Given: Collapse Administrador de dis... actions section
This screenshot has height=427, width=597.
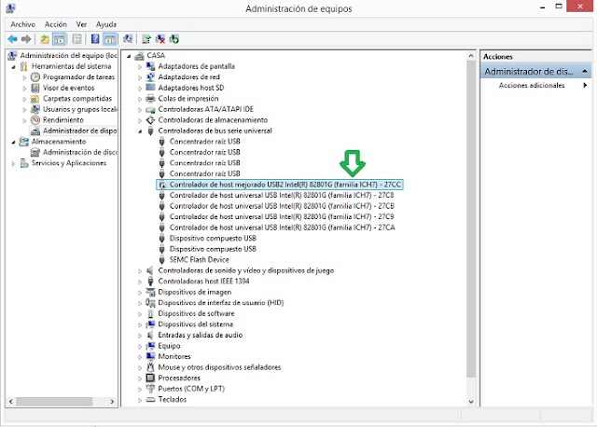Looking at the screenshot, I should (x=585, y=71).
